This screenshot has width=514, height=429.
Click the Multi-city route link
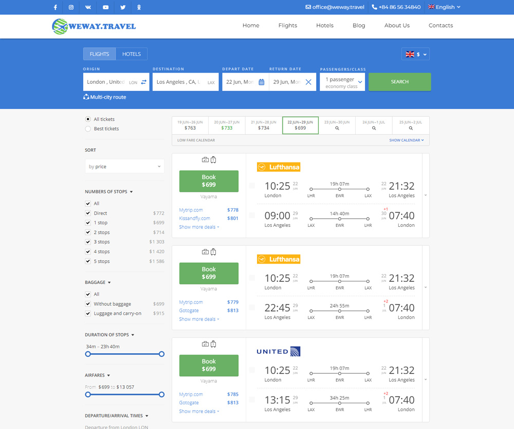[x=105, y=97]
